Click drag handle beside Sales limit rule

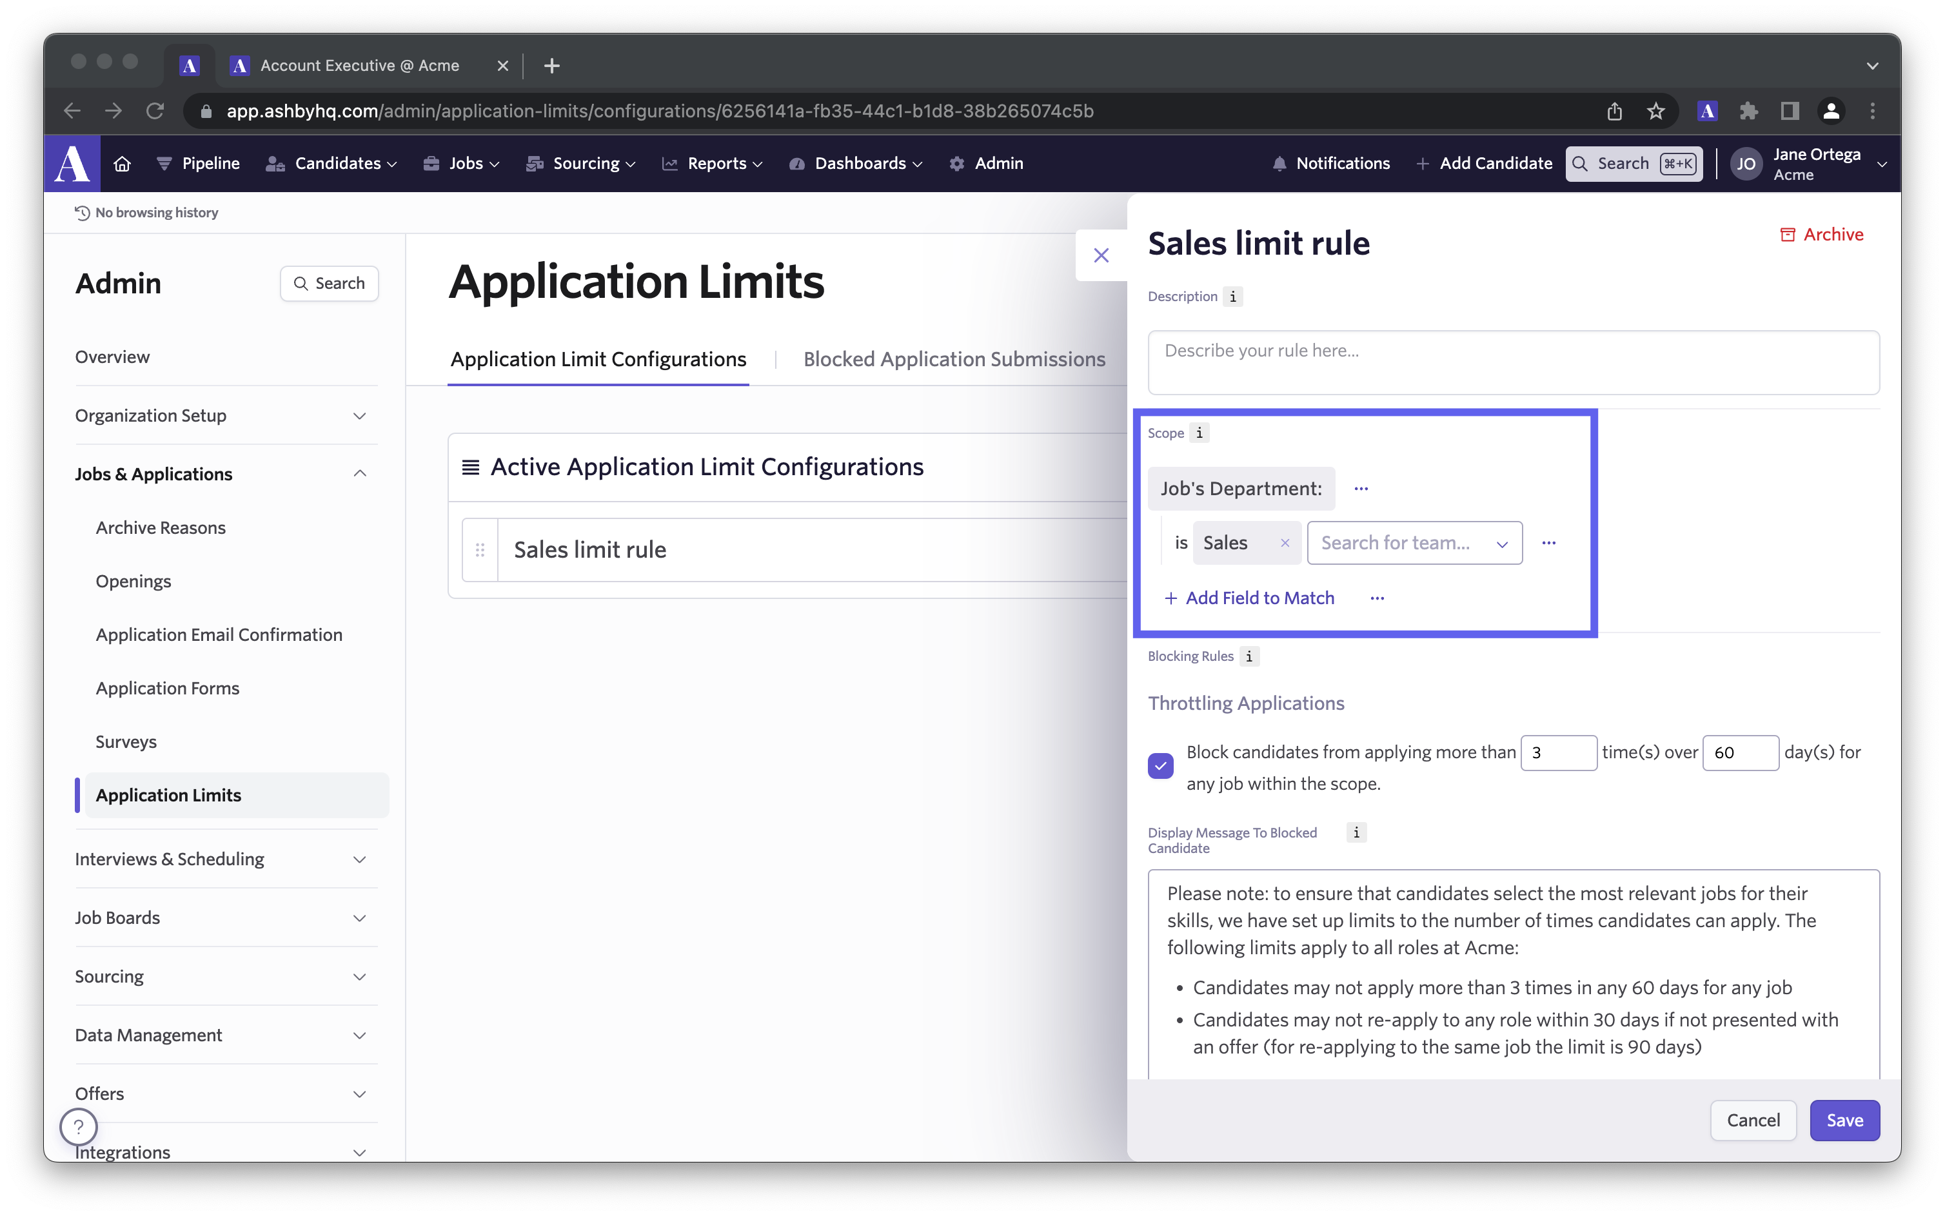pos(480,550)
